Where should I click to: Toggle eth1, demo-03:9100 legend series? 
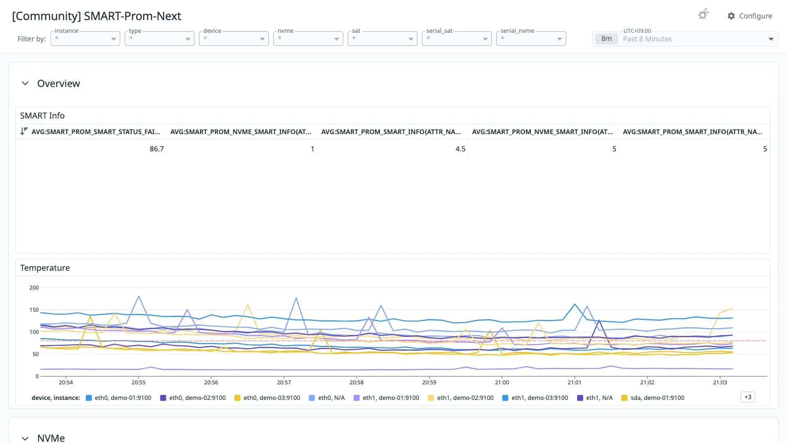(535, 398)
